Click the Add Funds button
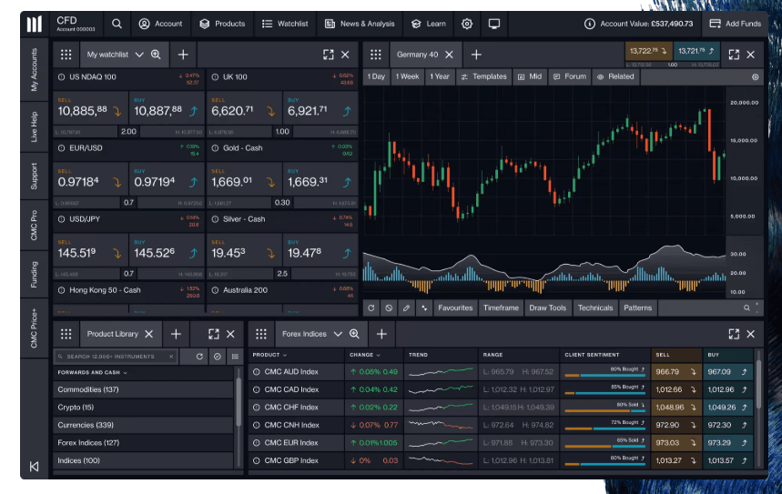Image resolution: width=782 pixels, height=494 pixels. (736, 24)
